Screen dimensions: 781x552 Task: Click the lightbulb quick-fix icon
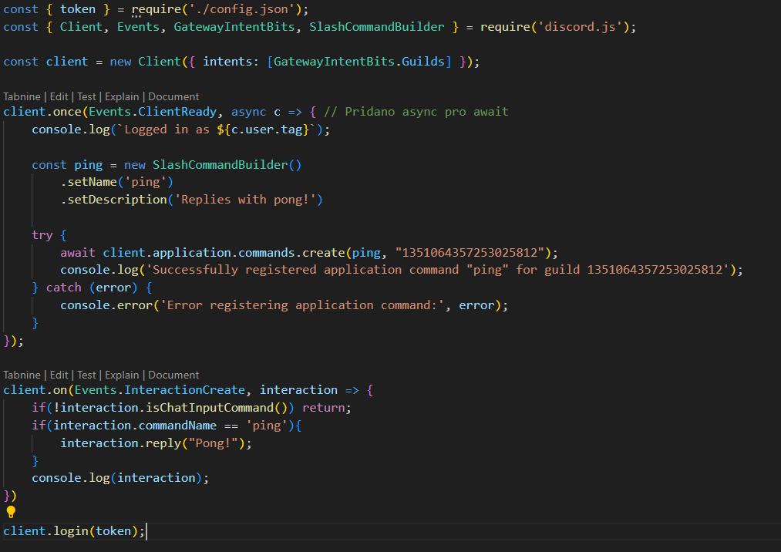[11, 512]
